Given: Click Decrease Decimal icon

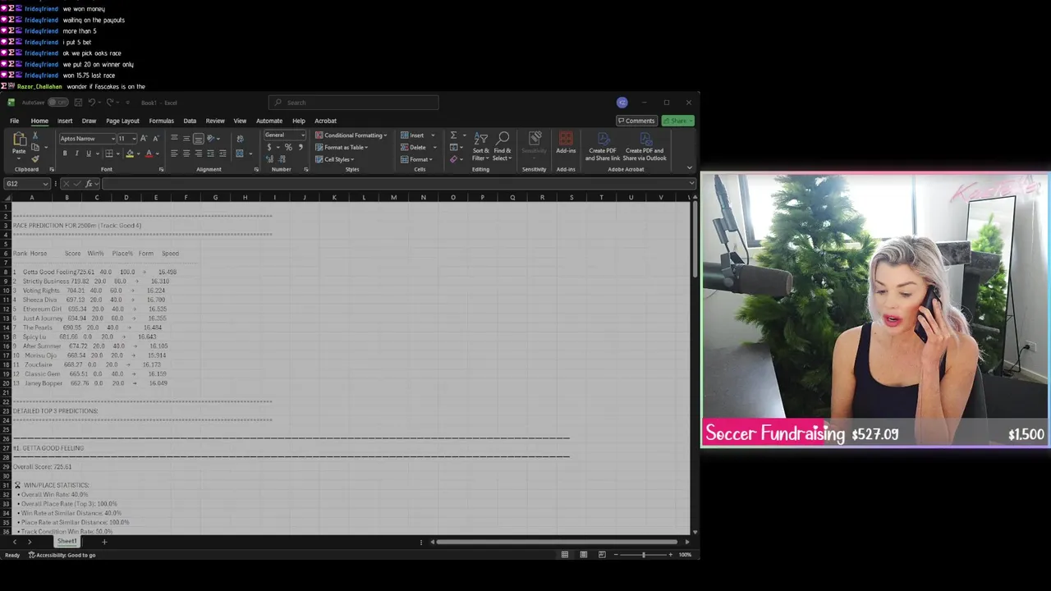Looking at the screenshot, I should [x=282, y=159].
